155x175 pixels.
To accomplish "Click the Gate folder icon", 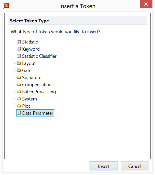I will (19, 70).
